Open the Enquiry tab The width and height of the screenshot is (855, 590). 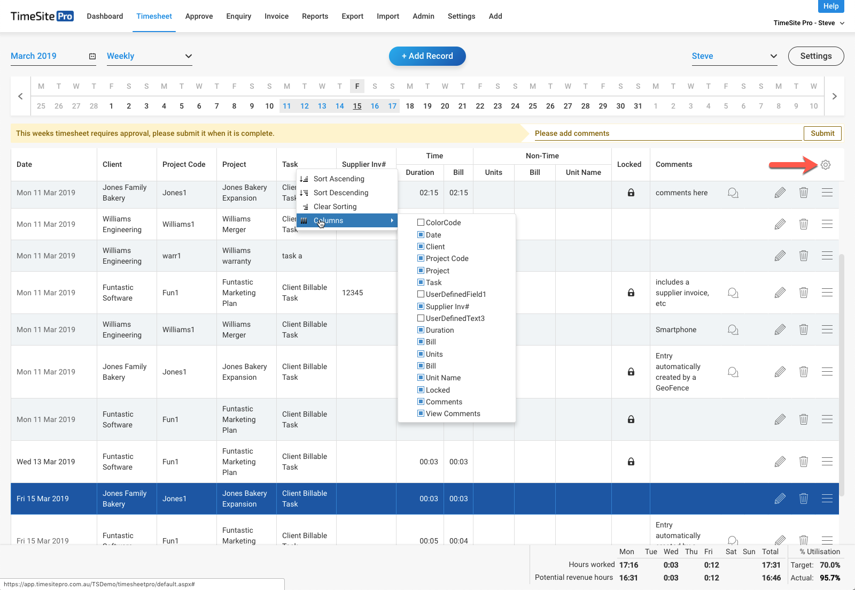click(x=238, y=16)
